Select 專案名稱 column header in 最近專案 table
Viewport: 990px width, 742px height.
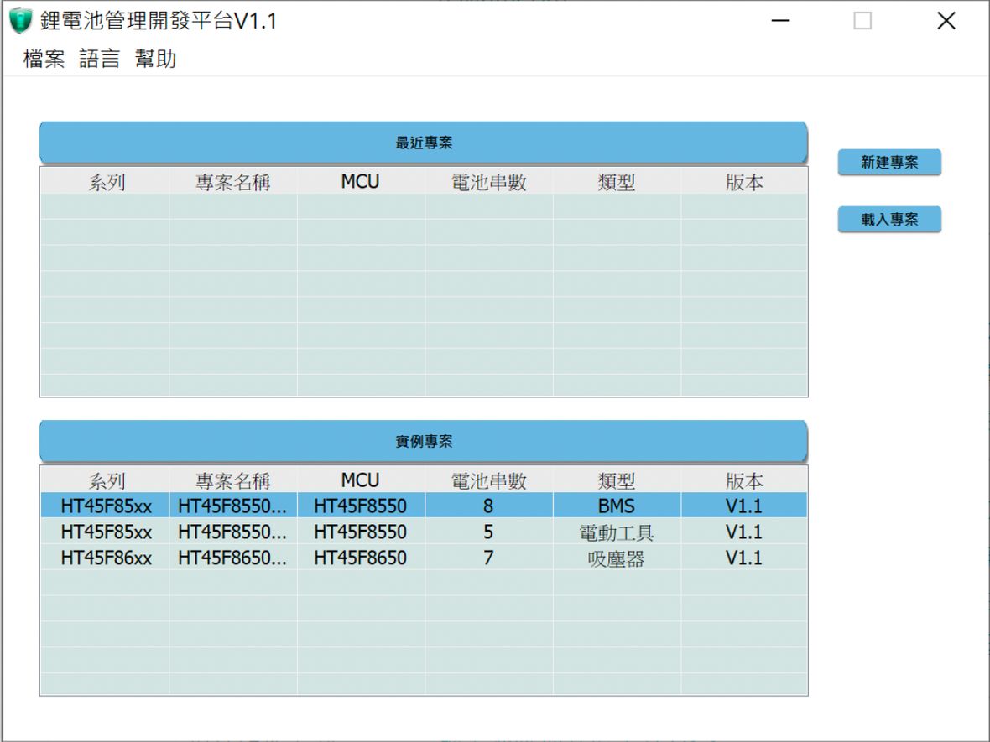point(233,182)
